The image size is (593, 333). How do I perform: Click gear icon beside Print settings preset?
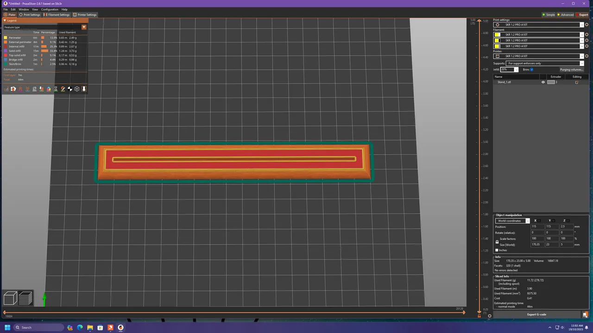tap(587, 25)
